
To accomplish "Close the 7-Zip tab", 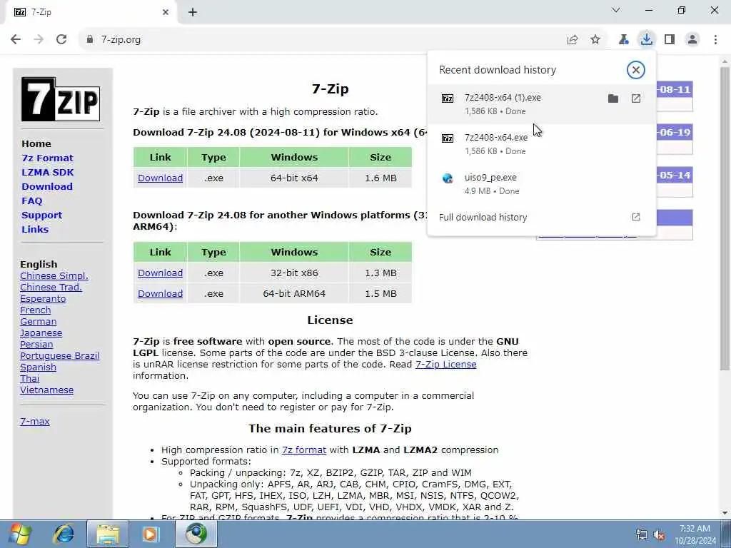I will 166,12.
